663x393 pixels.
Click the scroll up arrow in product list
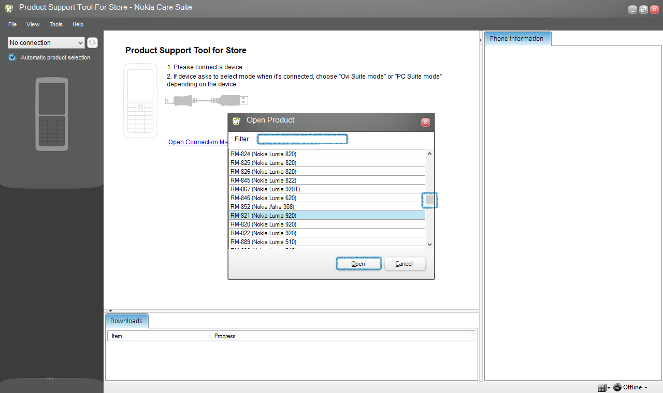[x=429, y=154]
